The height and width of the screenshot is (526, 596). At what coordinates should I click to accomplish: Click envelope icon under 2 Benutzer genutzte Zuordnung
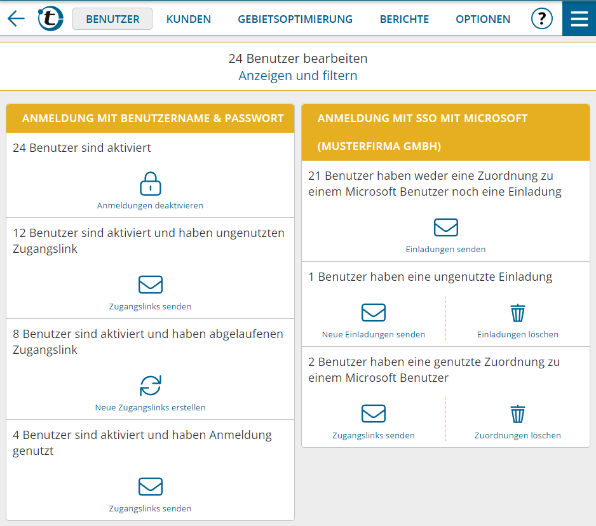point(374,414)
